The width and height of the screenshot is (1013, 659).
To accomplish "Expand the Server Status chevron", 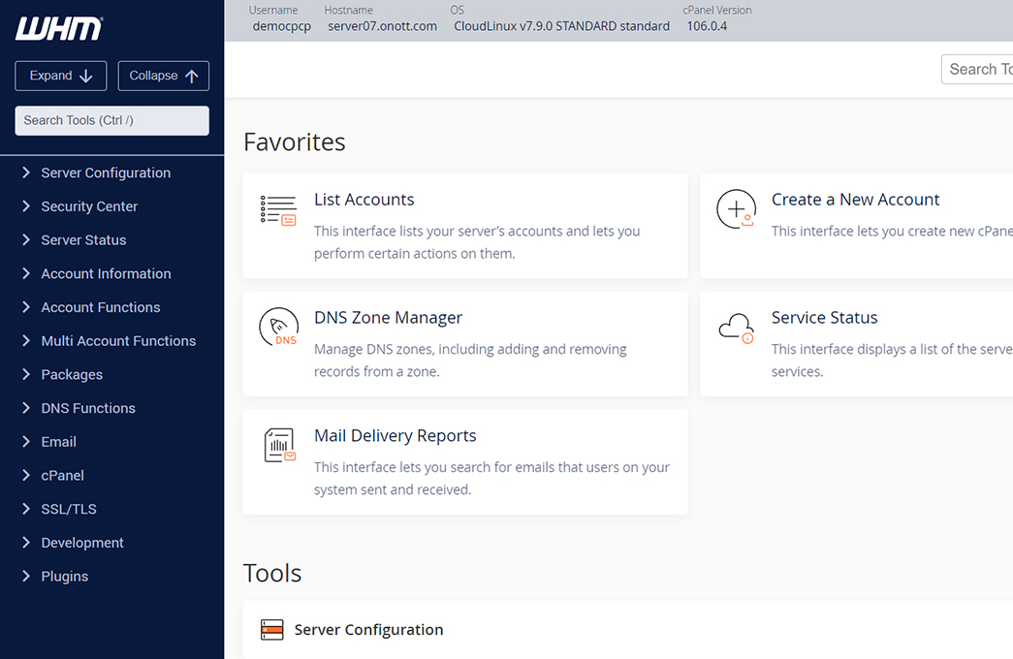I will (x=26, y=239).
